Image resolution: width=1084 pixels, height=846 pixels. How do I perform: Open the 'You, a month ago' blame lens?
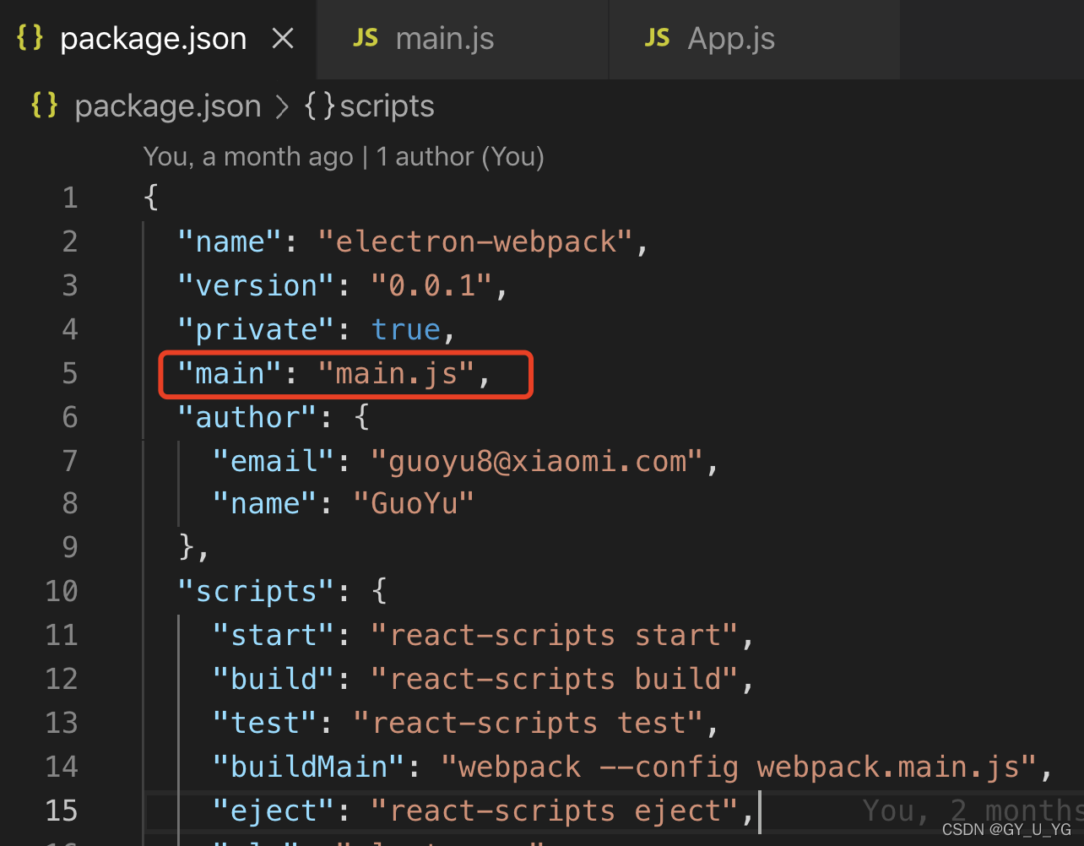pyautogui.click(x=344, y=157)
